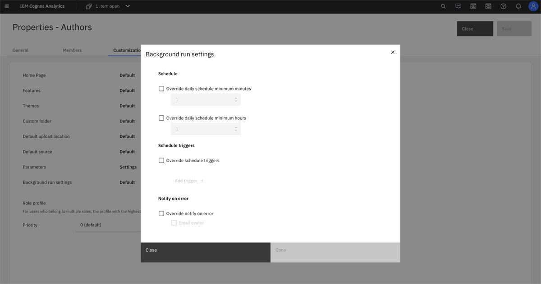This screenshot has width=541, height=284.
Task: Click the 'Default upload location' row label
Action: tap(46, 136)
